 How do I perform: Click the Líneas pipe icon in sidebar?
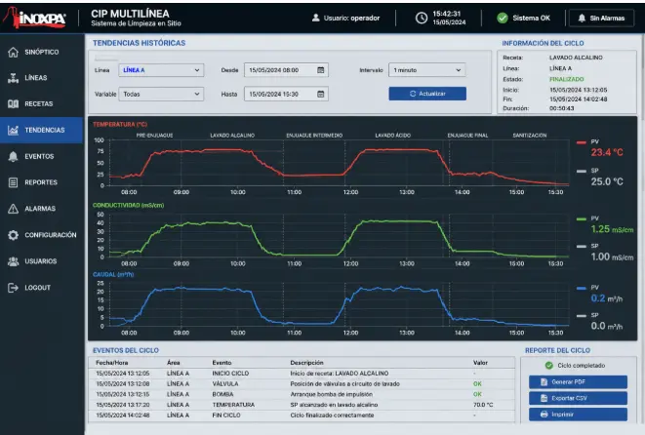click(13, 78)
